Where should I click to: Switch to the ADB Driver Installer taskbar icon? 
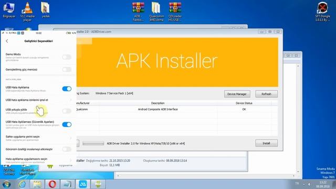(x=98, y=184)
